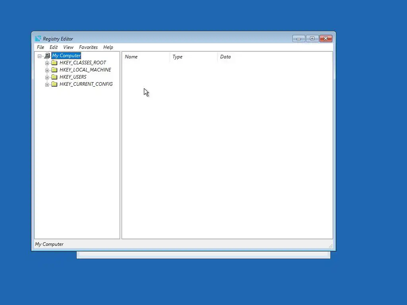Sort by the Type column header
Screen dimensions: 407x305
coord(194,57)
